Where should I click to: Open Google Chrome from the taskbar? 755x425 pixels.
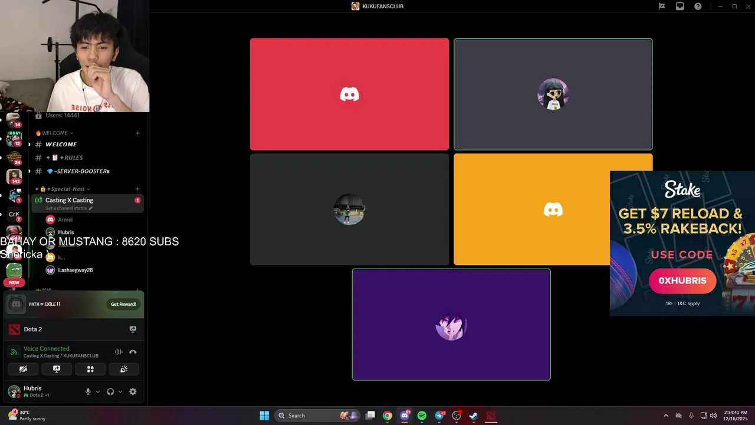[x=388, y=416]
